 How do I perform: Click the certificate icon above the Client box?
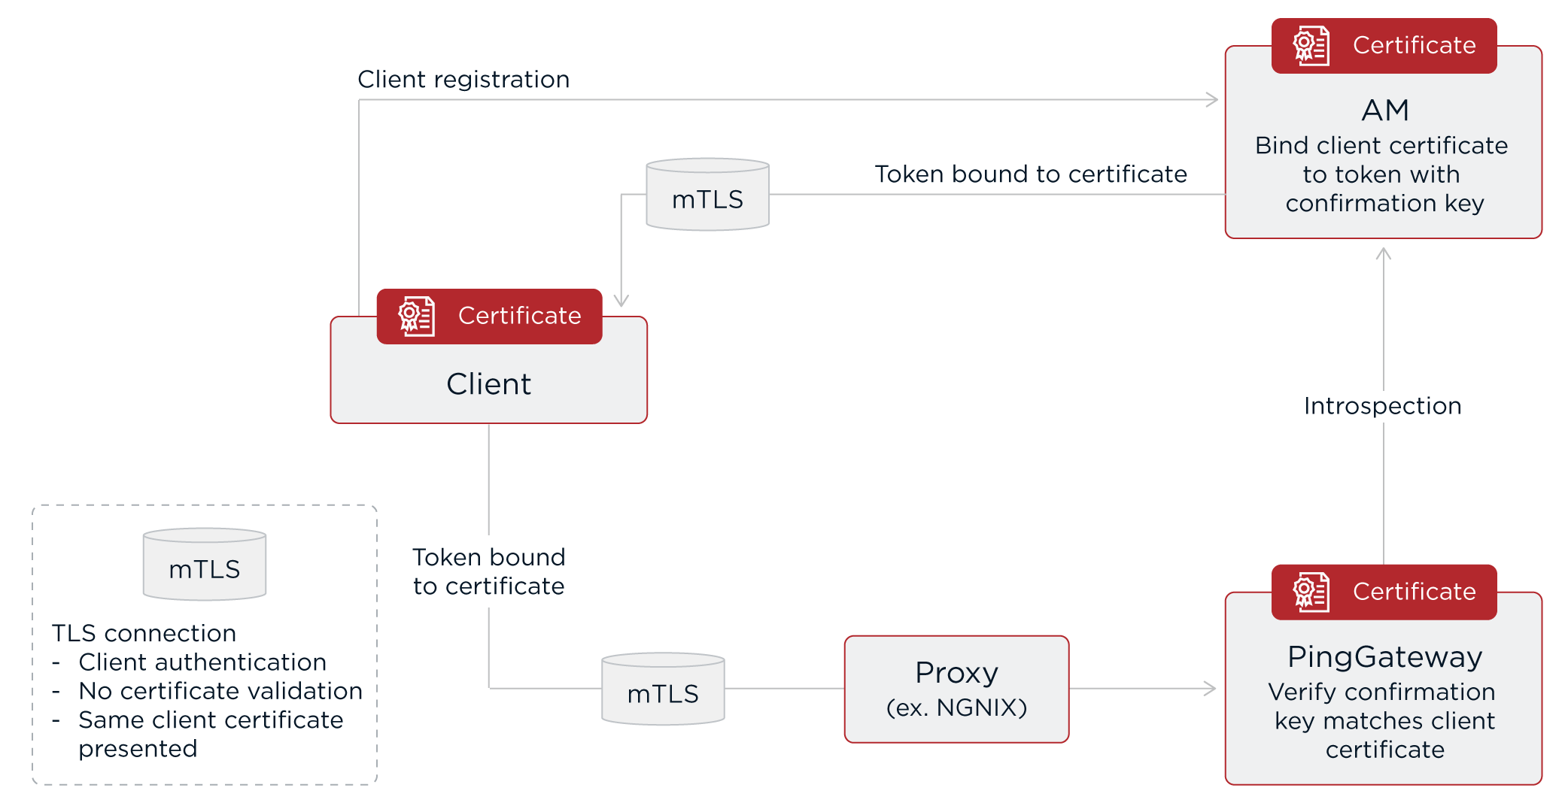pyautogui.click(x=417, y=317)
